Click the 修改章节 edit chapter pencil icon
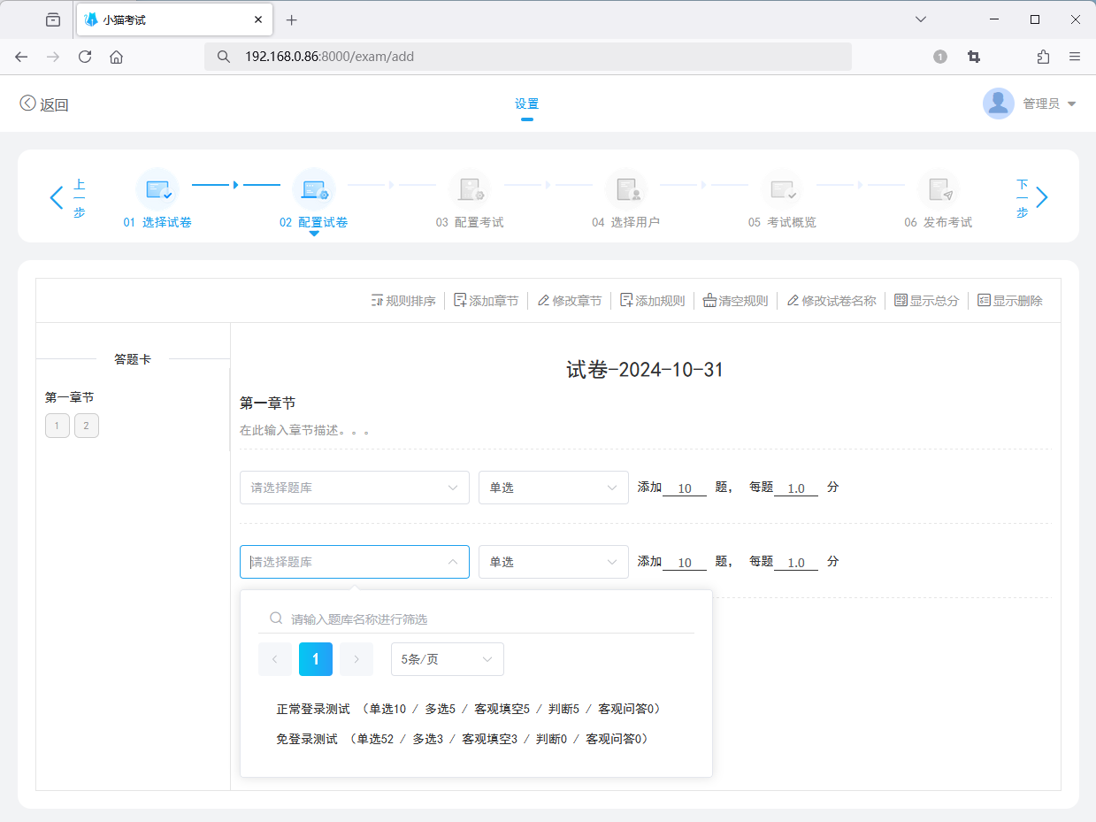The height and width of the screenshot is (822, 1096). pos(543,301)
